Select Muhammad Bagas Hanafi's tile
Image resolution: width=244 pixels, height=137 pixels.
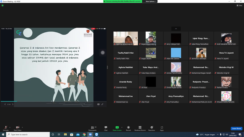pyautogui.click(x=201, y=67)
